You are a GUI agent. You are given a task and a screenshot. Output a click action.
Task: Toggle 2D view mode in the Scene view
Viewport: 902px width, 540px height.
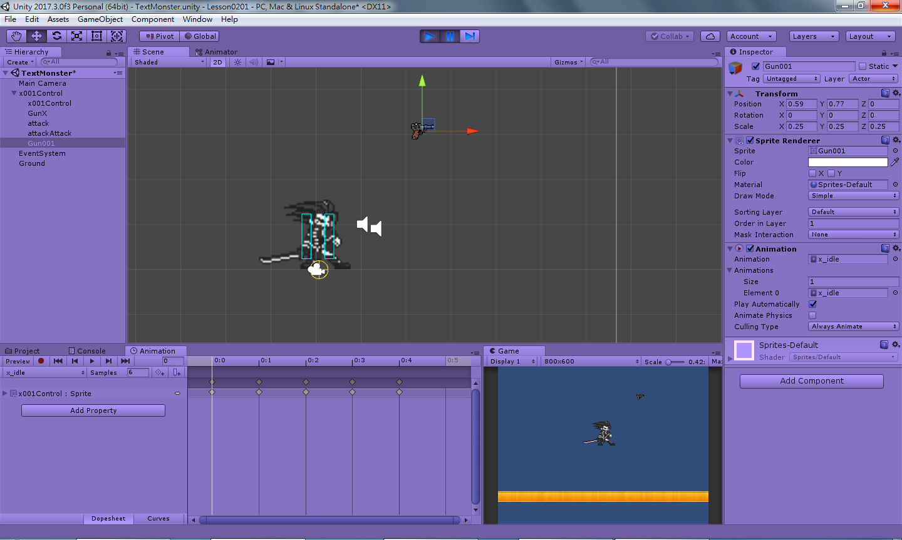[217, 62]
